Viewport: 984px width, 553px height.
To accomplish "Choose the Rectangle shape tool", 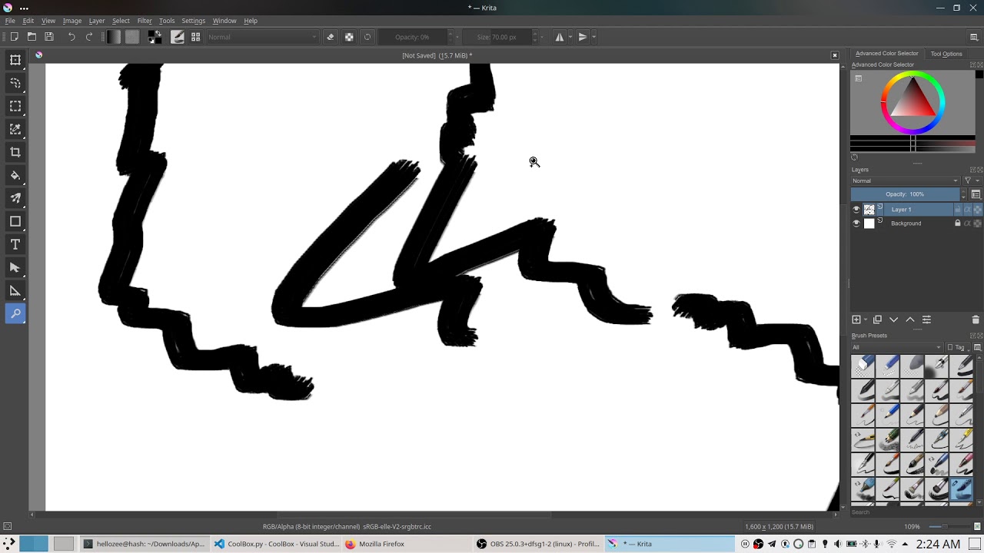I will (x=15, y=221).
